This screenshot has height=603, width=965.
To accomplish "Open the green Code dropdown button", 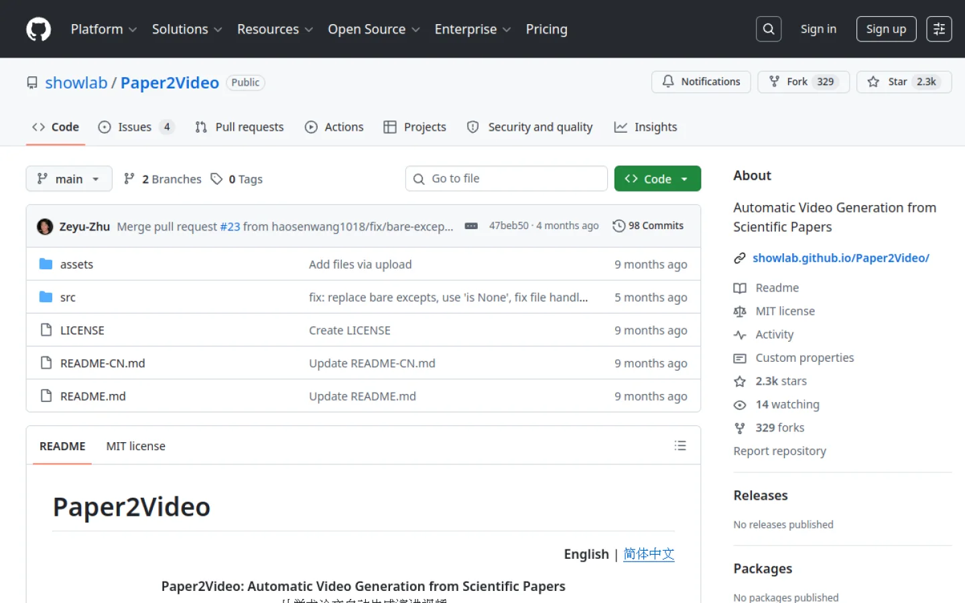I will point(657,179).
